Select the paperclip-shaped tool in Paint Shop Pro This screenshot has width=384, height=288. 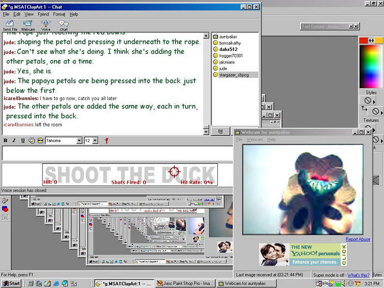tap(5, 200)
